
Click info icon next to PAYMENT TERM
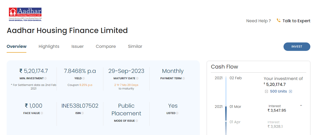point(184,78)
